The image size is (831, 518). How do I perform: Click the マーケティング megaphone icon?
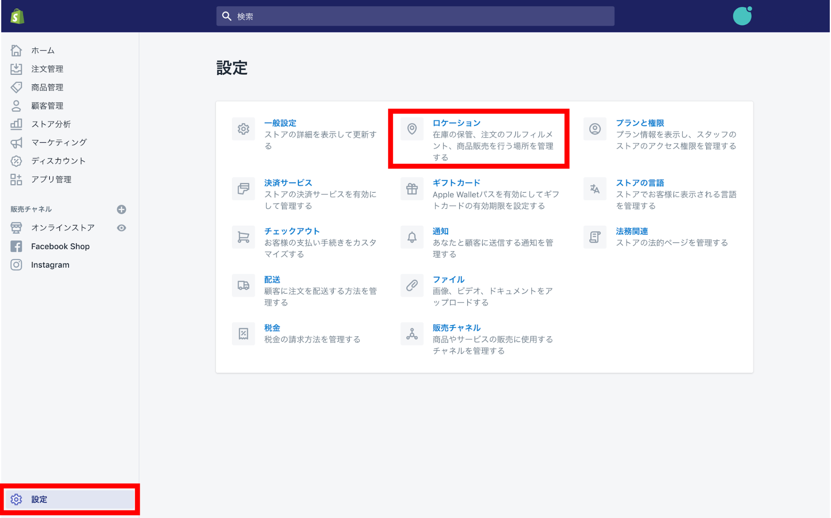16,143
